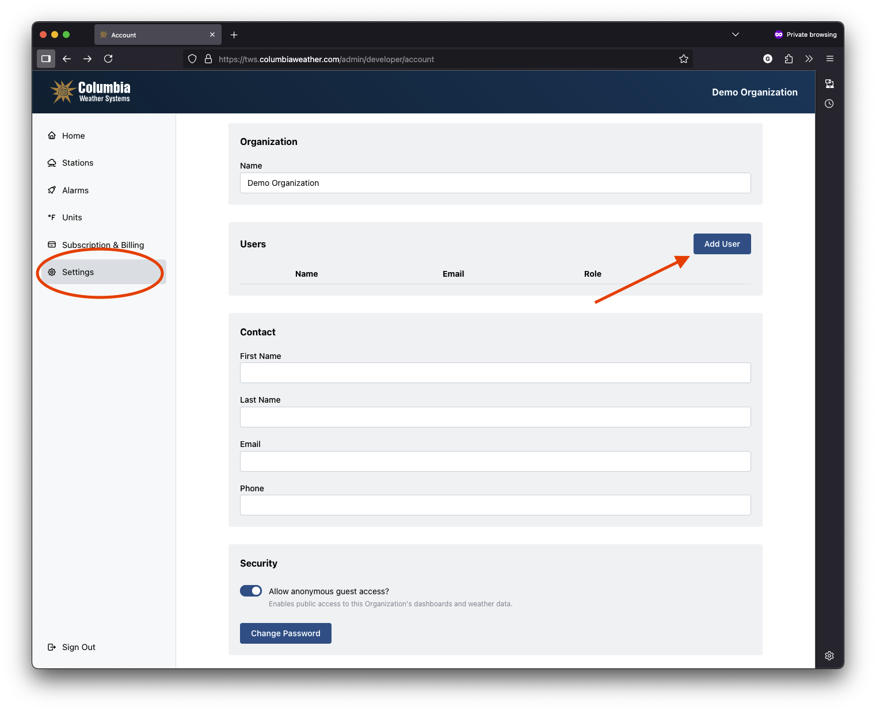Open a new tab with plus
The image size is (876, 711).
click(x=234, y=35)
